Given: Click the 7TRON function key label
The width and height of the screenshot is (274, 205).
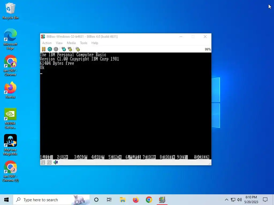Looking at the screenshot, I should click(149, 157).
